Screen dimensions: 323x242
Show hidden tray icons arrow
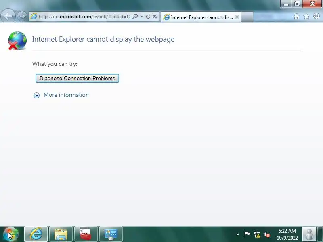pos(237,234)
